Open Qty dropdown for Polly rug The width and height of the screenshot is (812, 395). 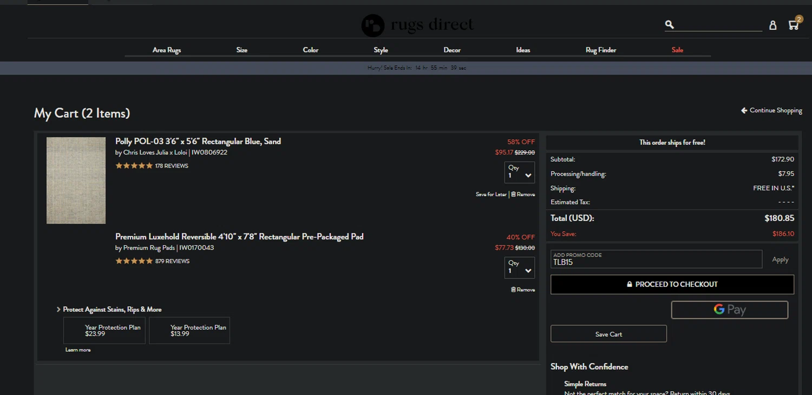[520, 172]
